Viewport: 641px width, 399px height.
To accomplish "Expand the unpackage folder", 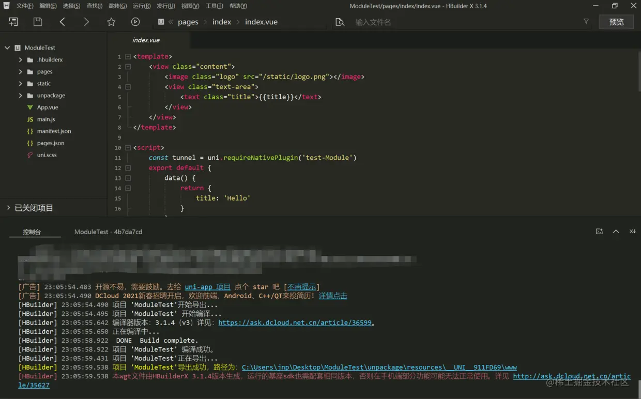I will [20, 96].
